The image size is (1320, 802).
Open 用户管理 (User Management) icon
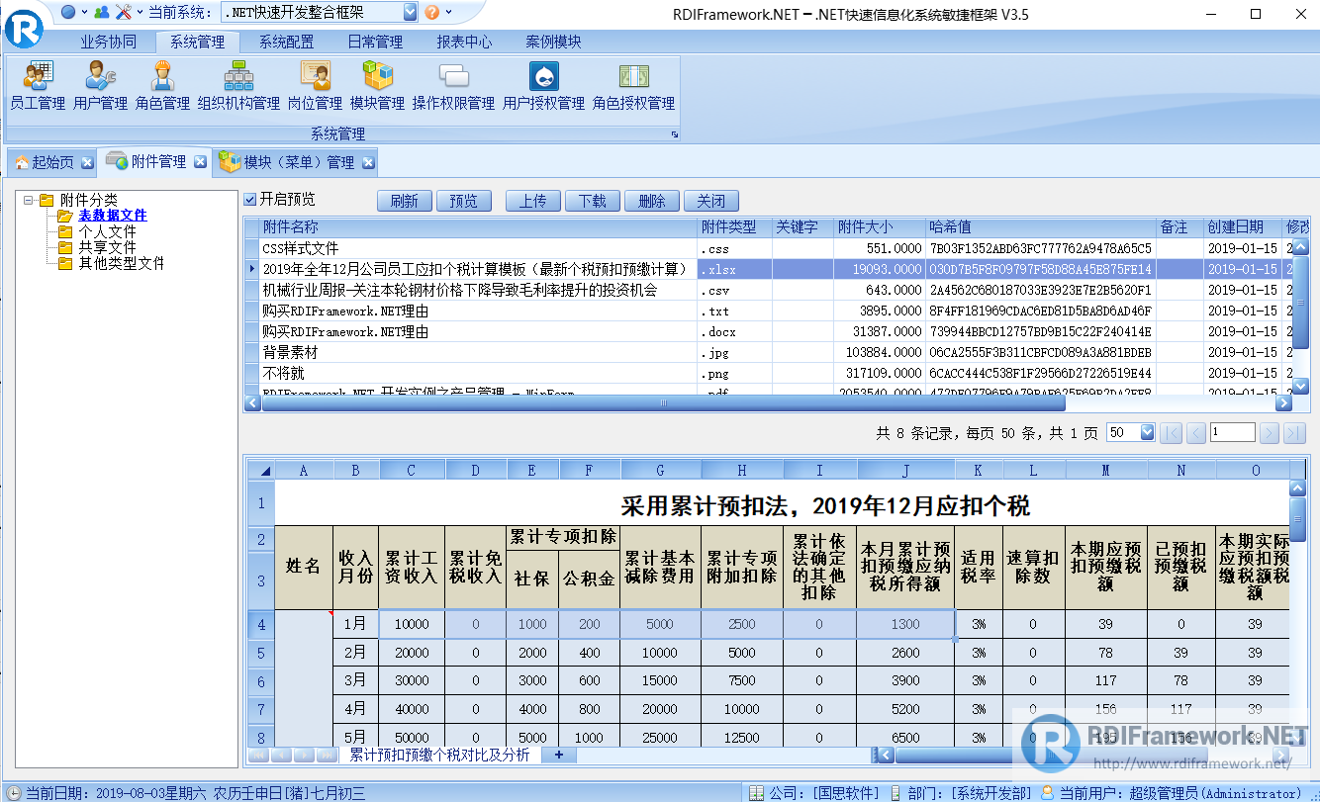coord(100,84)
